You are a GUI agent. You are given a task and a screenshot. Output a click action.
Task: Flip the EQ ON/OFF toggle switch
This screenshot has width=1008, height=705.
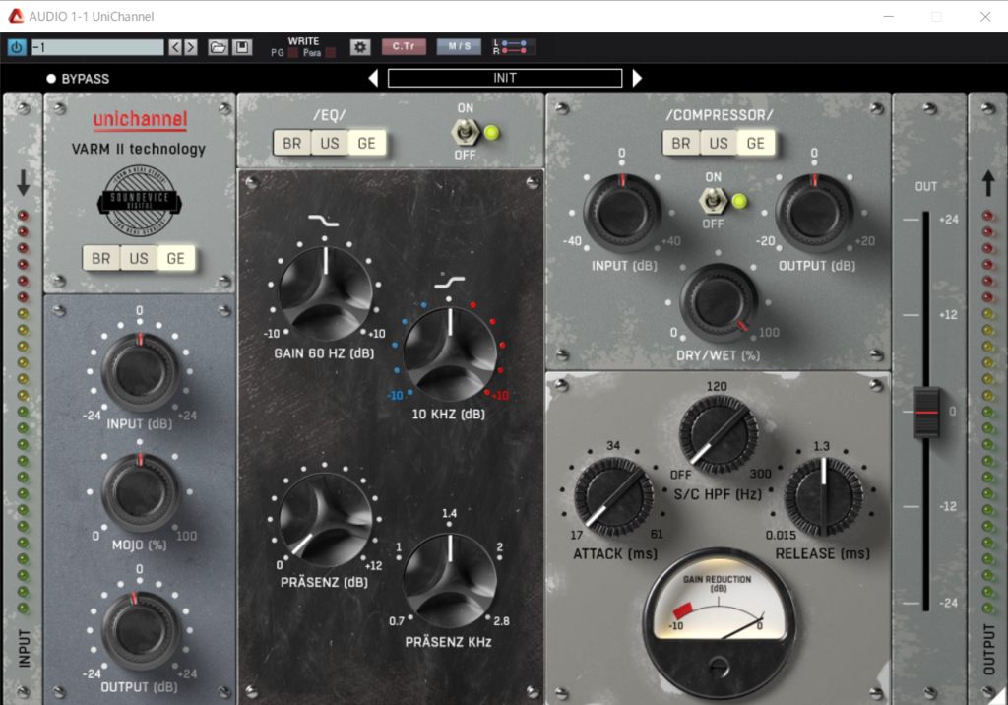465,133
